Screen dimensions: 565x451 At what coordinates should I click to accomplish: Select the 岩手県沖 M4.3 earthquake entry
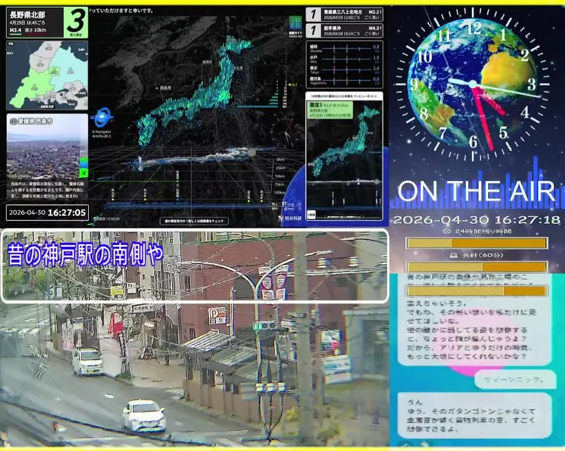click(344, 31)
